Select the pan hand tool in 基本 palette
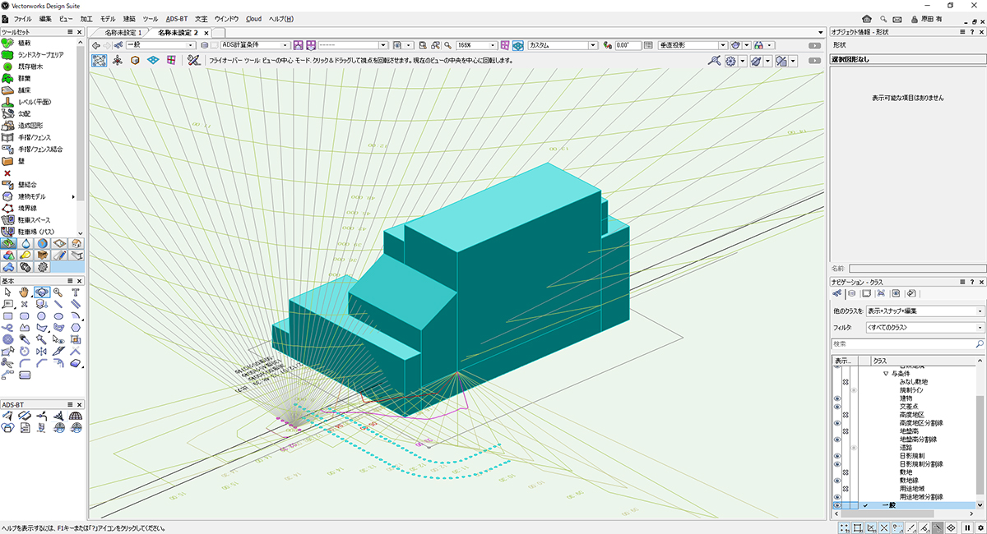The height and width of the screenshot is (534, 987). click(x=25, y=292)
